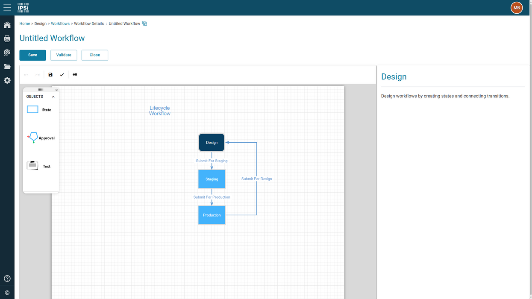The image size is (532, 299).
Task: Click the floppy disk save toolbar icon
Action: (x=50, y=75)
